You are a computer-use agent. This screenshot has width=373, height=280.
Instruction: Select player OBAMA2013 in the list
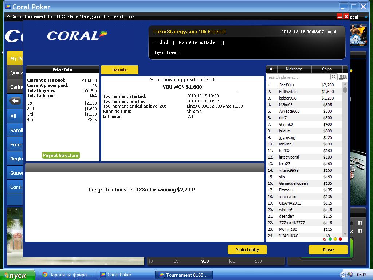305,203
